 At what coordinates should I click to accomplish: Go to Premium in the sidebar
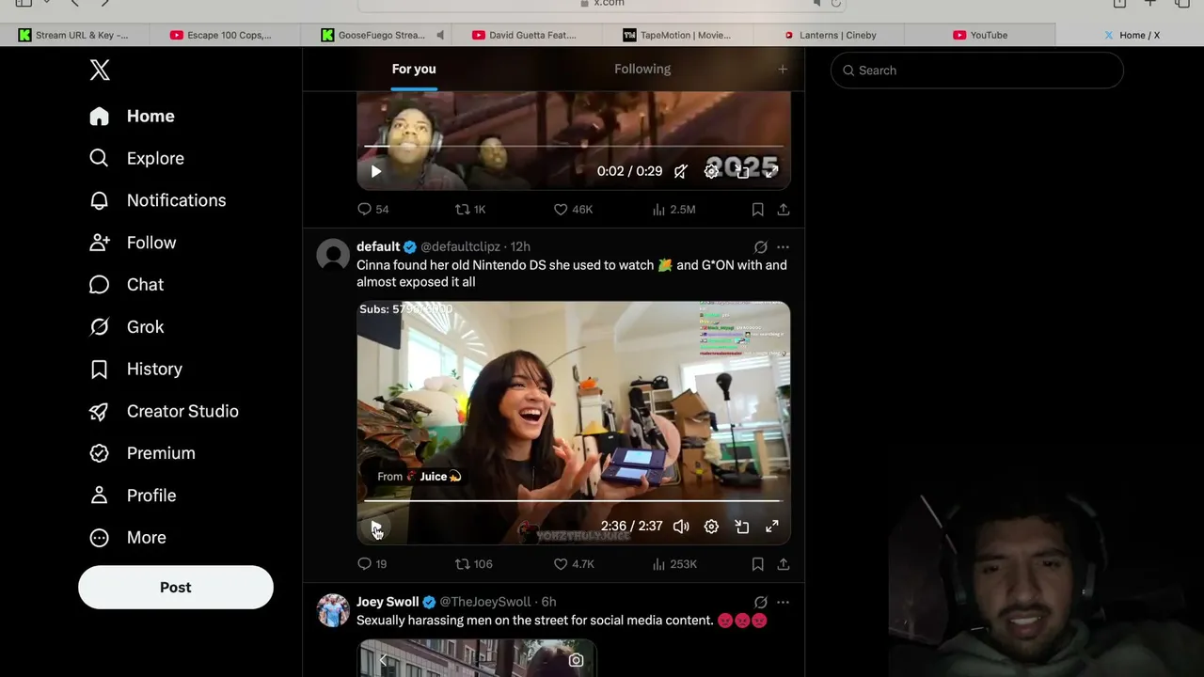click(x=142, y=453)
